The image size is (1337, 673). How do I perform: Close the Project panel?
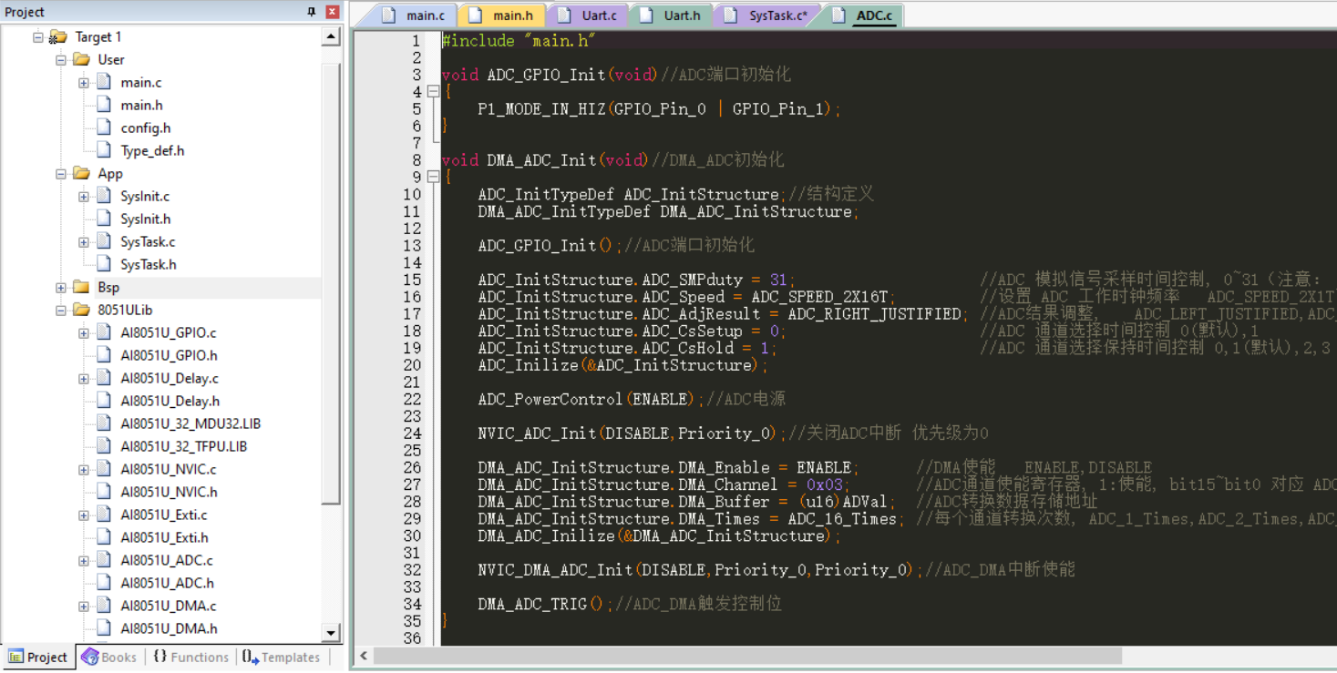pyautogui.click(x=333, y=12)
